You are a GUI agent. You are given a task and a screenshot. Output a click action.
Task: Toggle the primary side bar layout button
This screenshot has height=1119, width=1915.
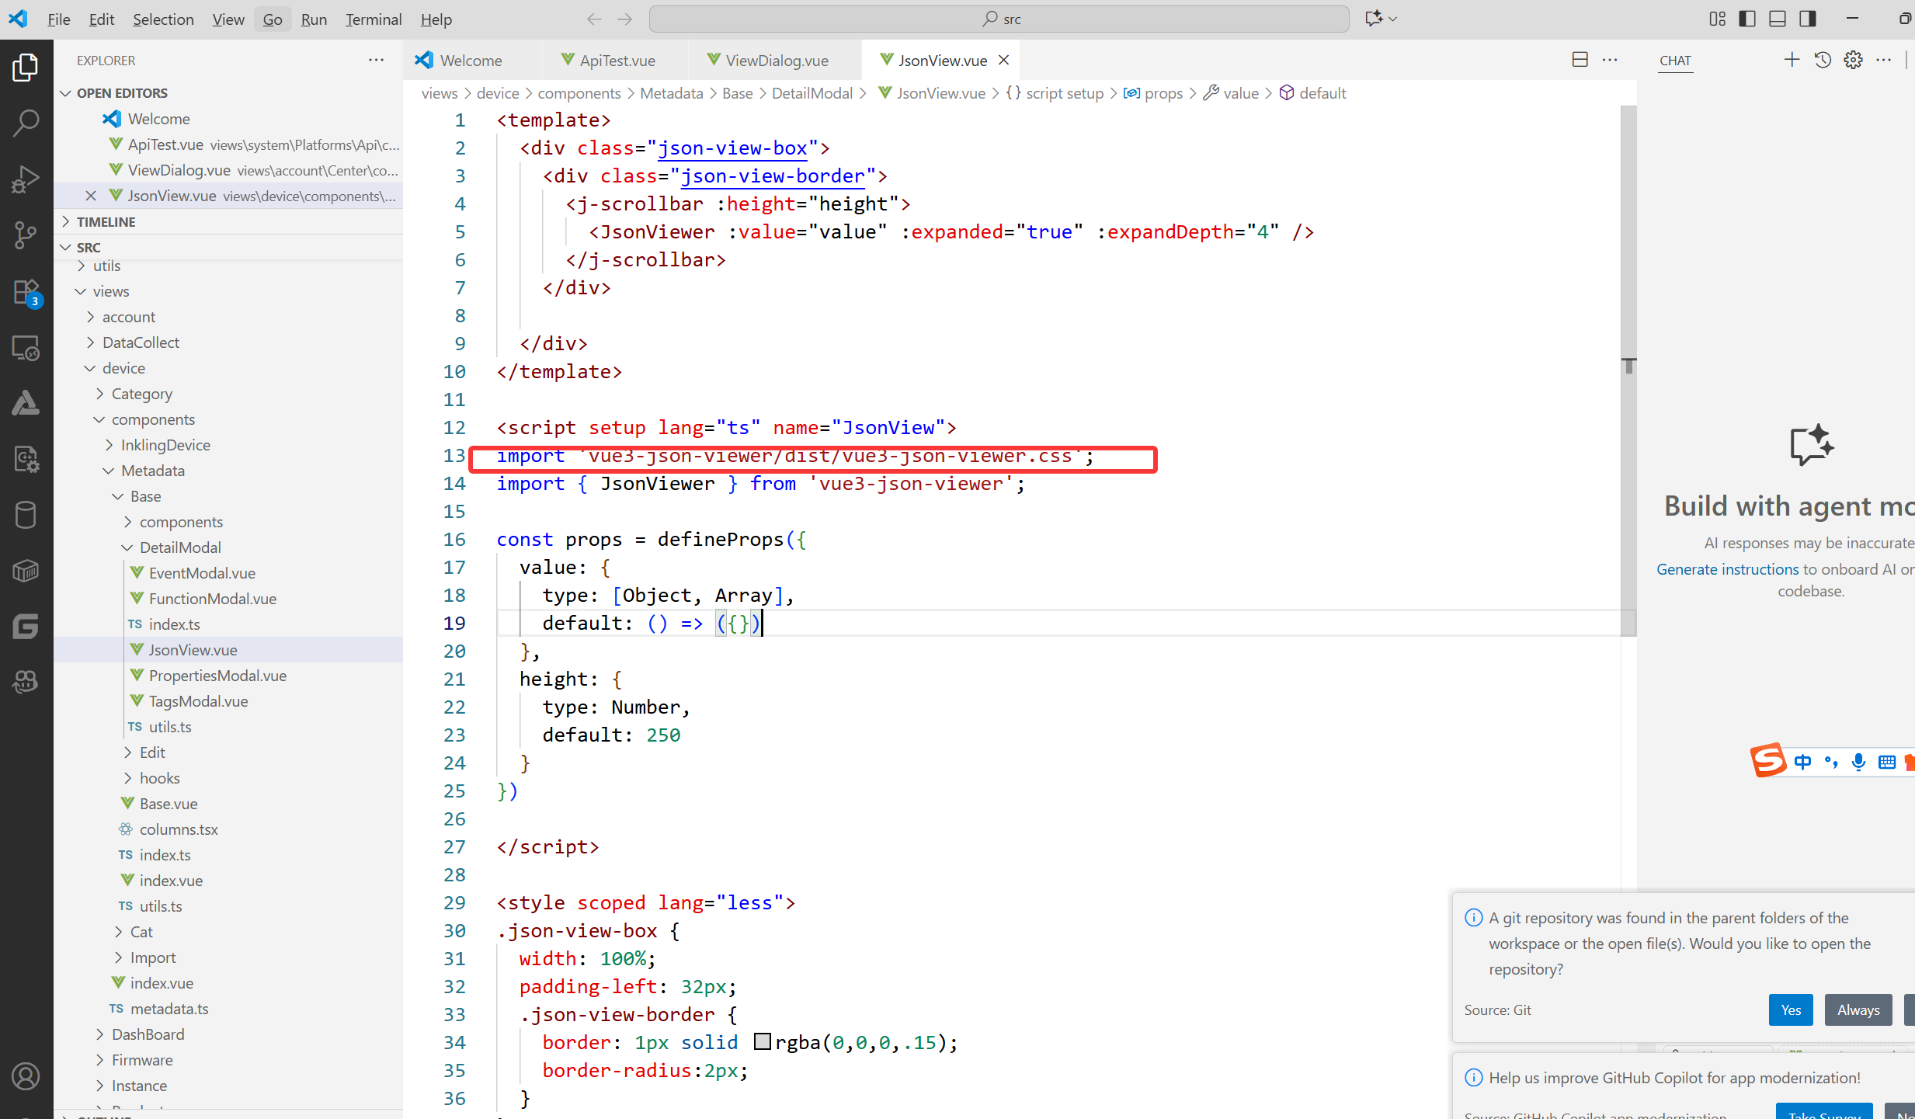[x=1747, y=19]
